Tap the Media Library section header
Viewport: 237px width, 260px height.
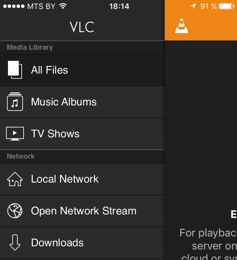pyautogui.click(x=30, y=47)
